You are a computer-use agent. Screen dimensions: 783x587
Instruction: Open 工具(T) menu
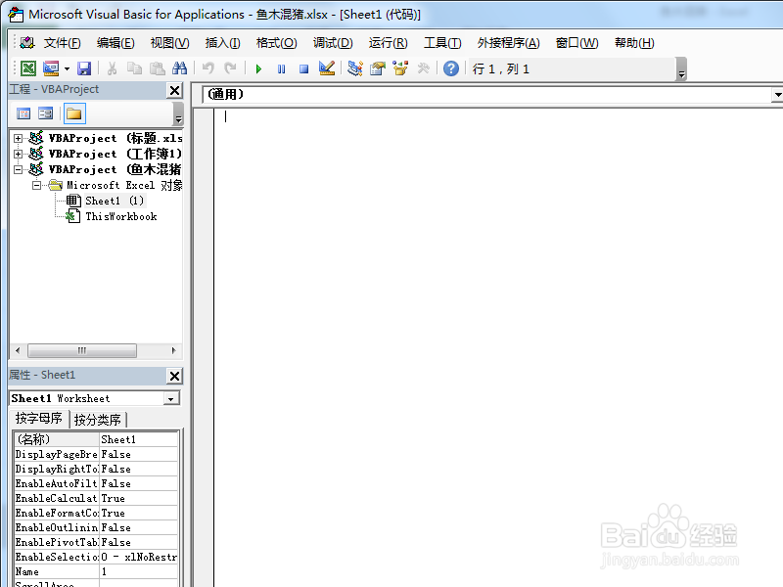pos(442,43)
